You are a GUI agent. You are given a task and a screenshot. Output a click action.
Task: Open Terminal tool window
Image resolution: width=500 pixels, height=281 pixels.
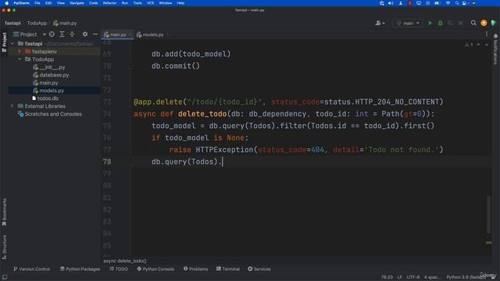coord(228,269)
